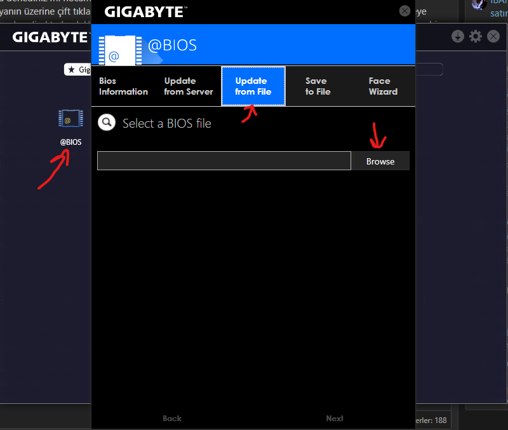The width and height of the screenshot is (508, 430).
Task: Switch to the Face Wizard tab
Action: [383, 86]
